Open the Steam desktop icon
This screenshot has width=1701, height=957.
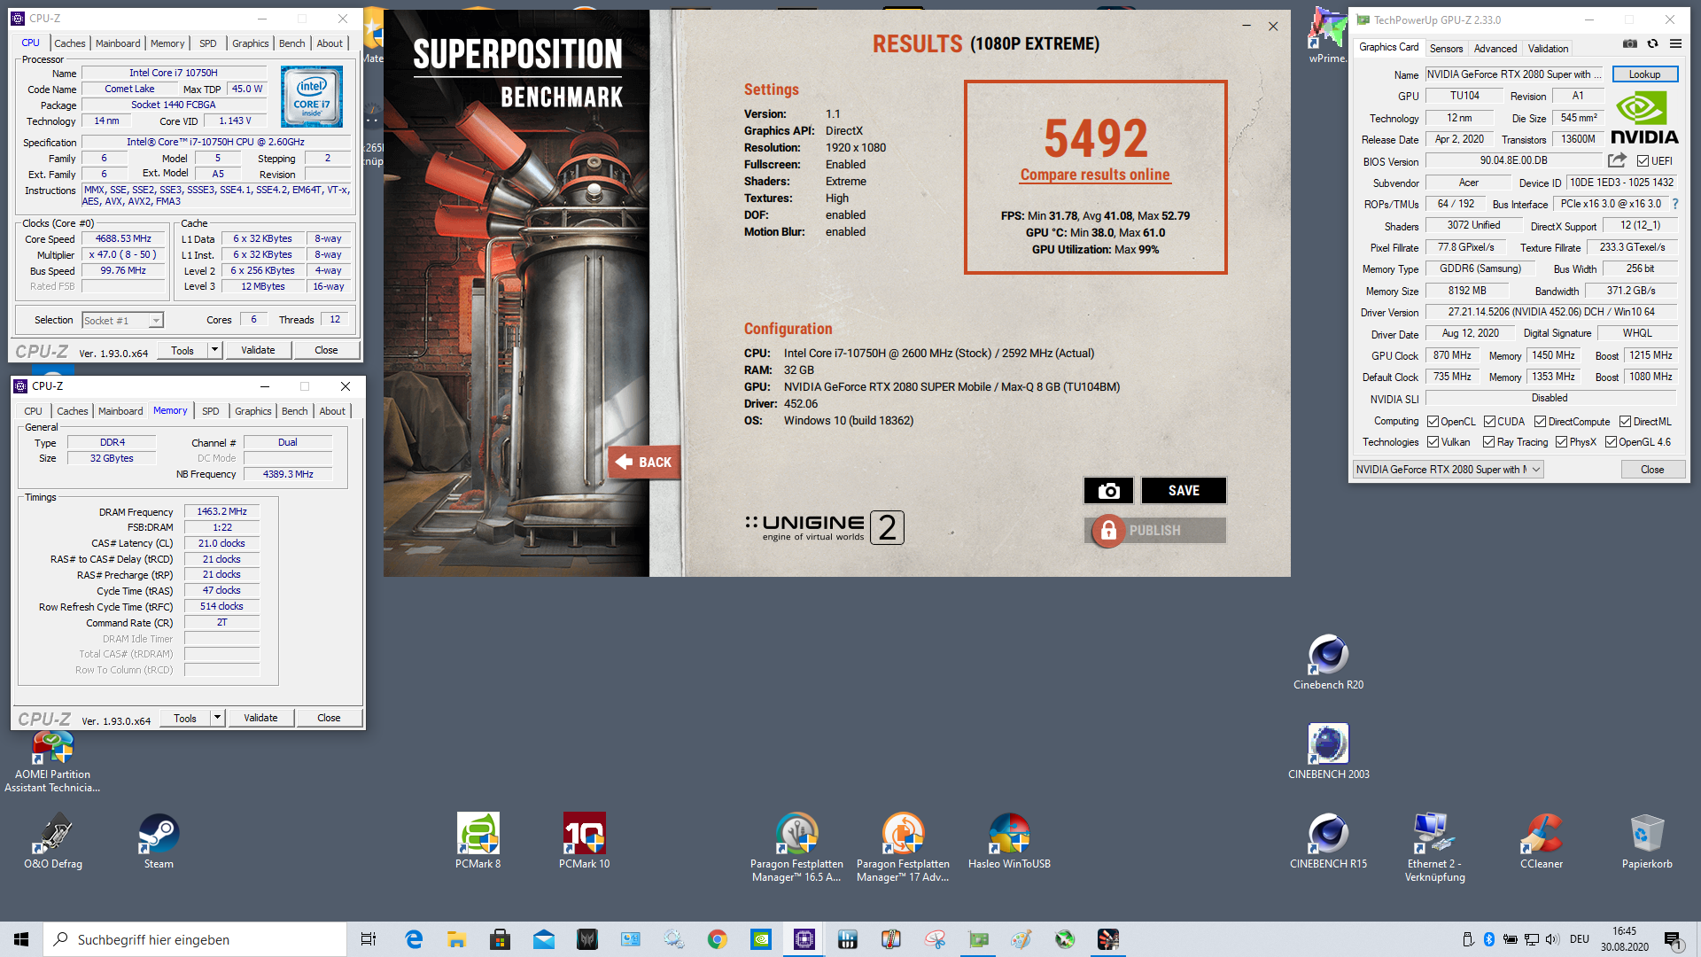(x=159, y=841)
